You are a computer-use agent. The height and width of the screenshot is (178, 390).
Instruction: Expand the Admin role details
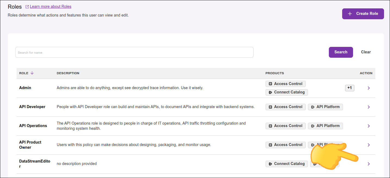tap(369, 88)
